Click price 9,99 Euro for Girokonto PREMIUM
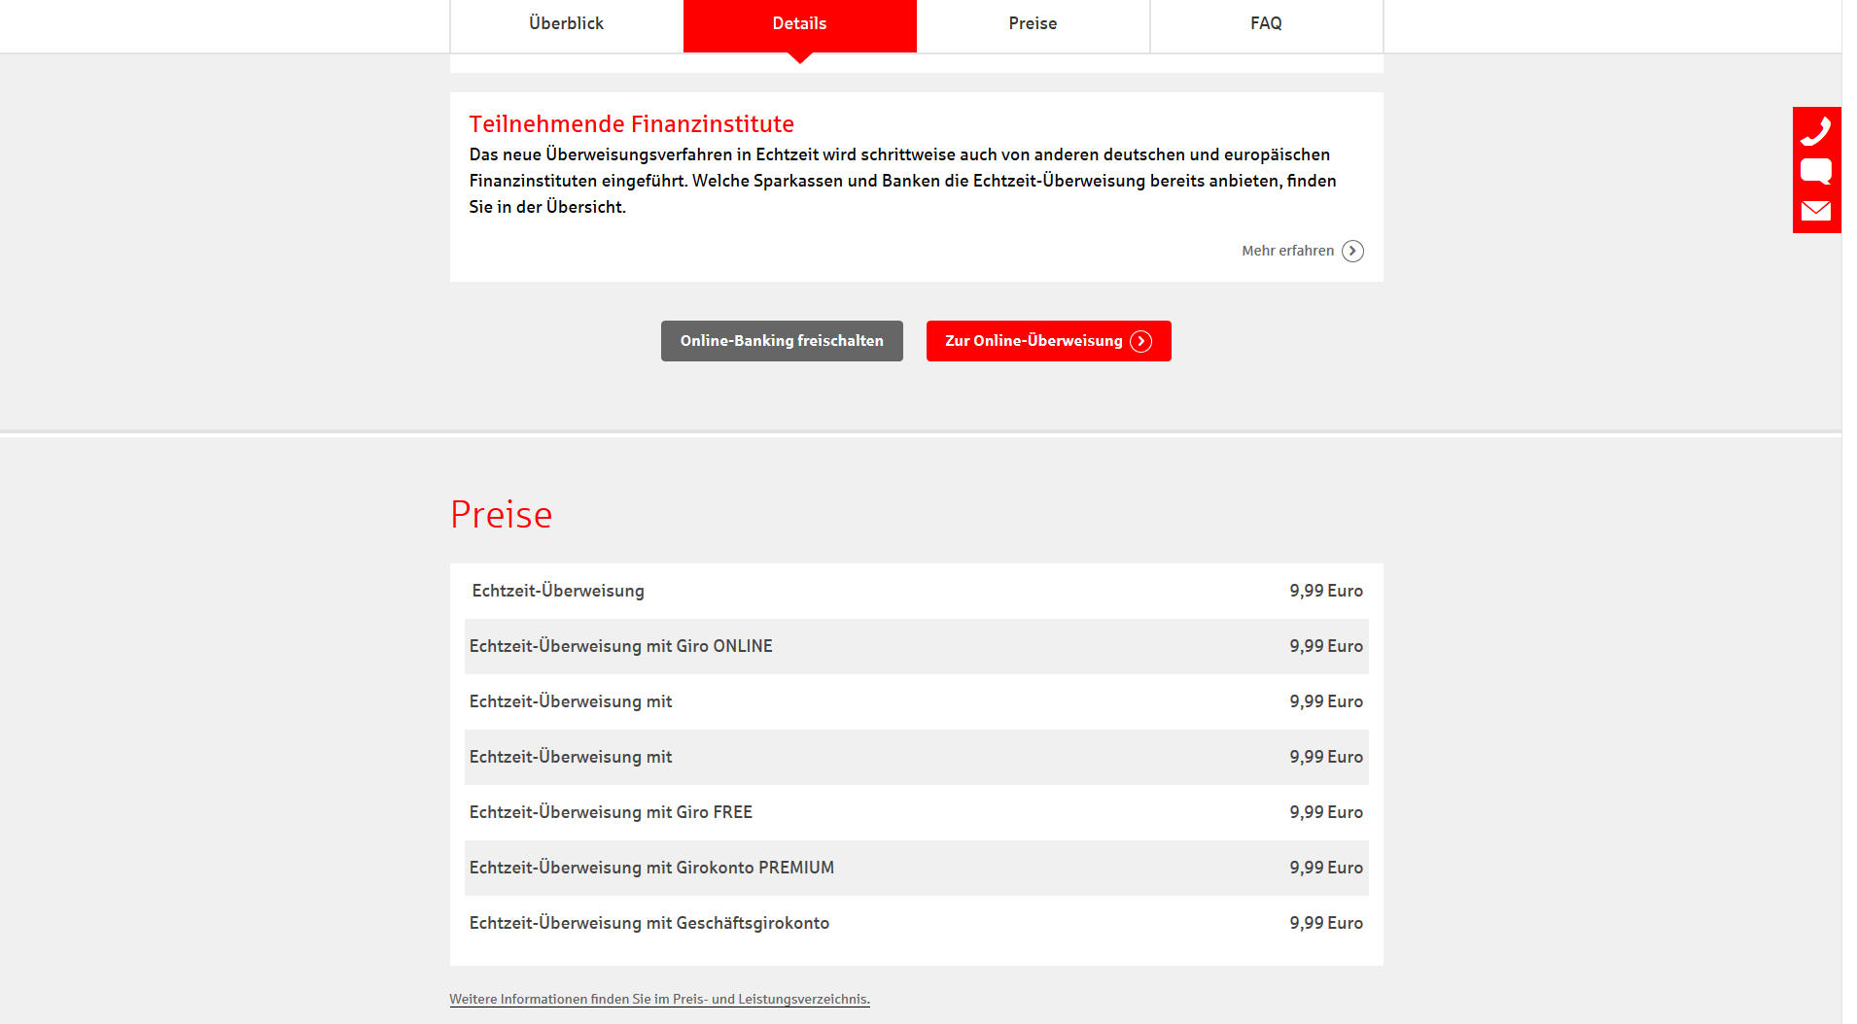1857x1024 pixels. [1326, 868]
